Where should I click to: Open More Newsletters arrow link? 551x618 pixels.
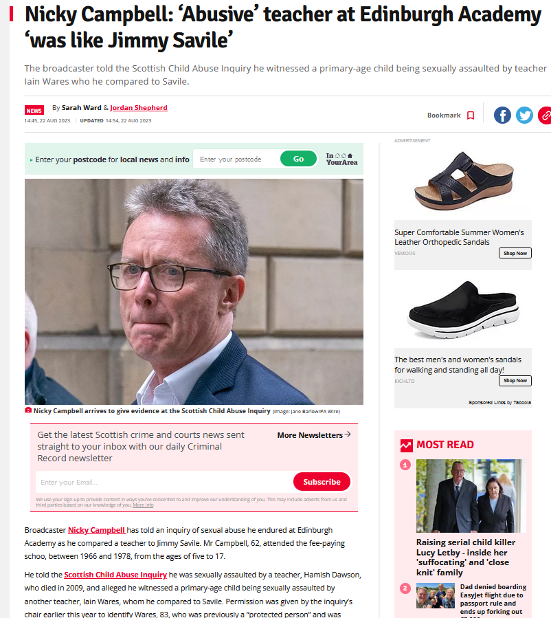pos(314,434)
